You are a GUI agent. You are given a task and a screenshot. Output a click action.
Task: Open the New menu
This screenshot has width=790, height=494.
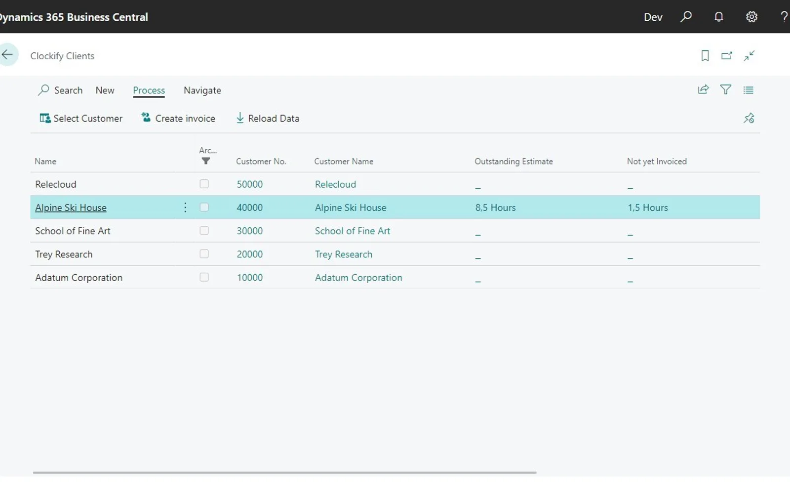(x=105, y=90)
